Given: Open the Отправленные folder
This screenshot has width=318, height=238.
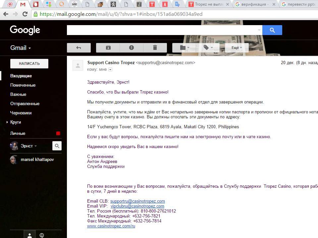Looking at the screenshot, I should pos(25,103).
